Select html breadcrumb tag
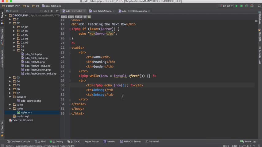Screen dimensions: 262x147 click(x=64, y=17)
